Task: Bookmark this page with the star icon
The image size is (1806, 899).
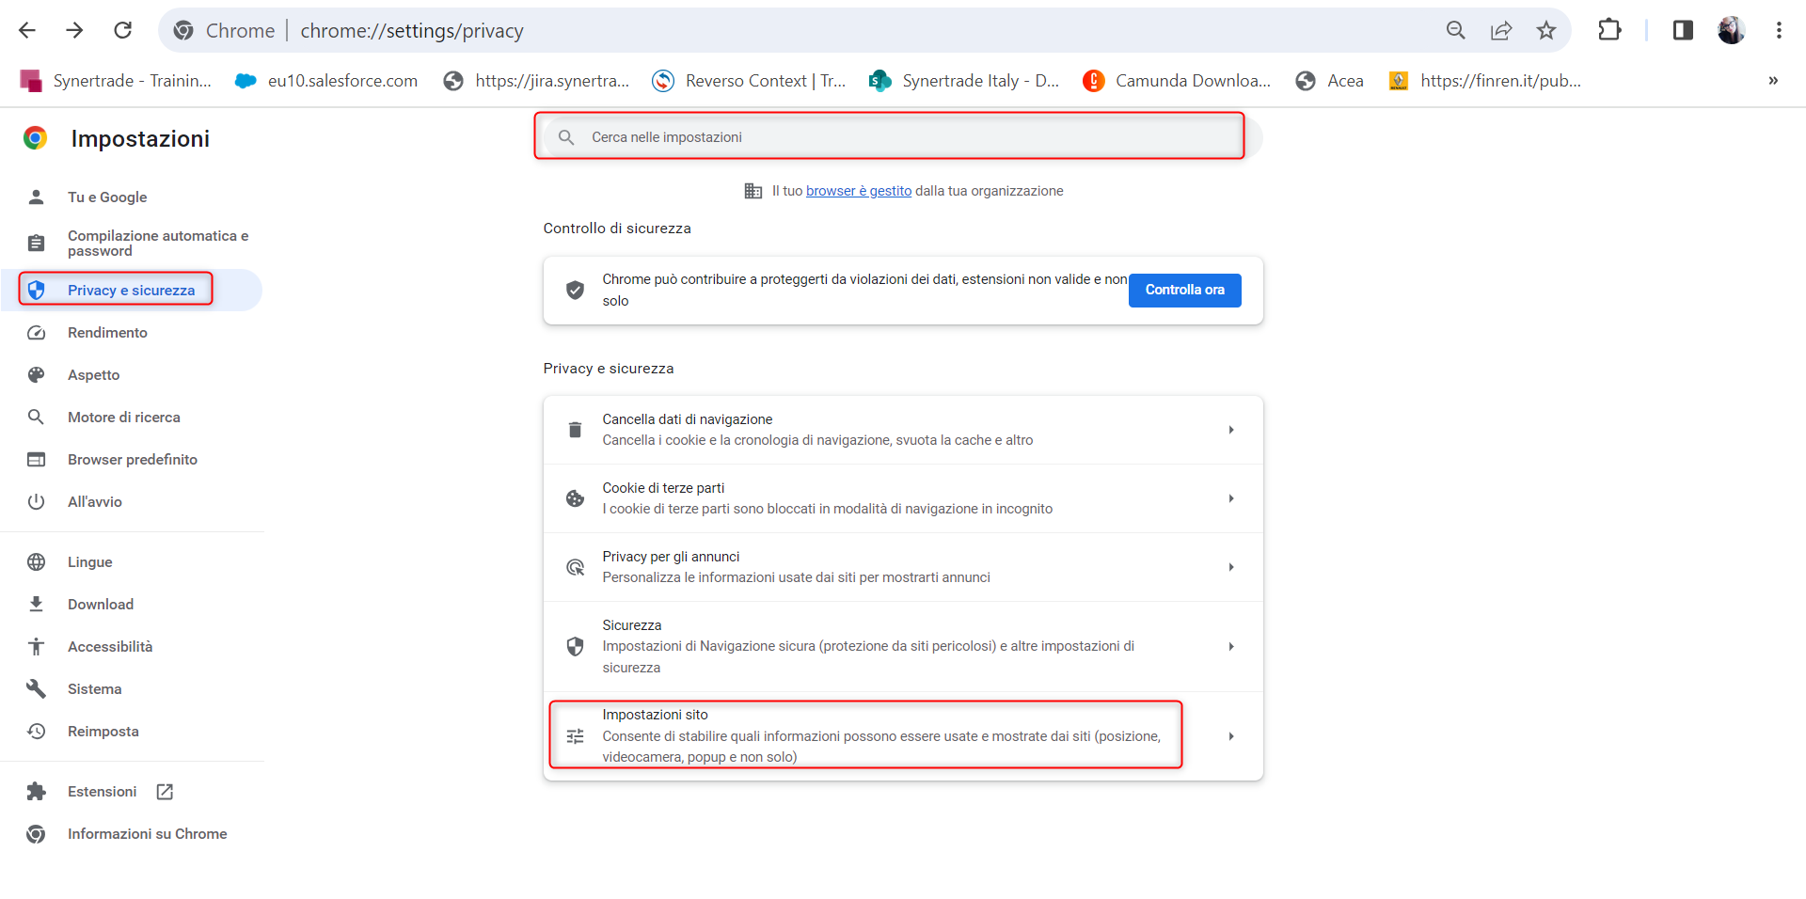Action: click(x=1546, y=30)
